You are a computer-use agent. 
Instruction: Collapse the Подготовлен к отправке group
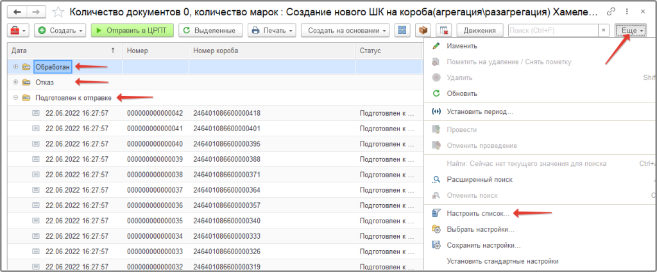[16, 98]
